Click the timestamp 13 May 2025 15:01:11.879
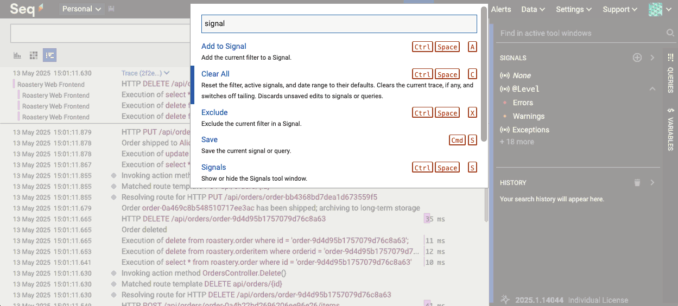This screenshot has width=678, height=306. click(52, 132)
